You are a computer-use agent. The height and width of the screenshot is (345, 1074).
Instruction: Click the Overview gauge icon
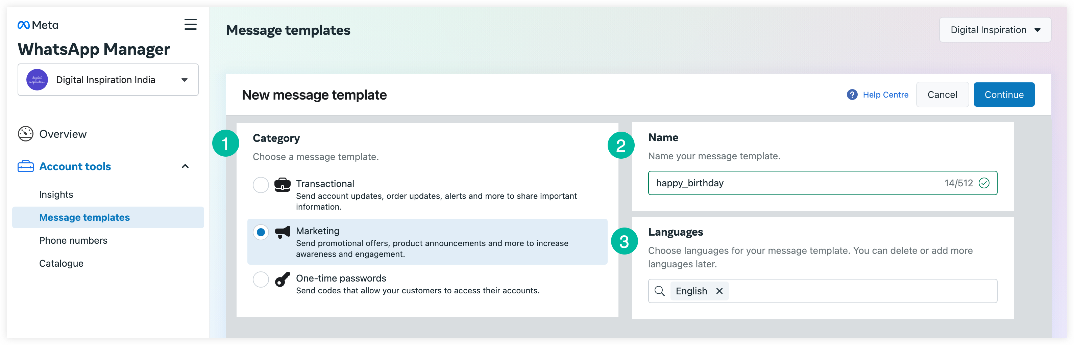25,134
